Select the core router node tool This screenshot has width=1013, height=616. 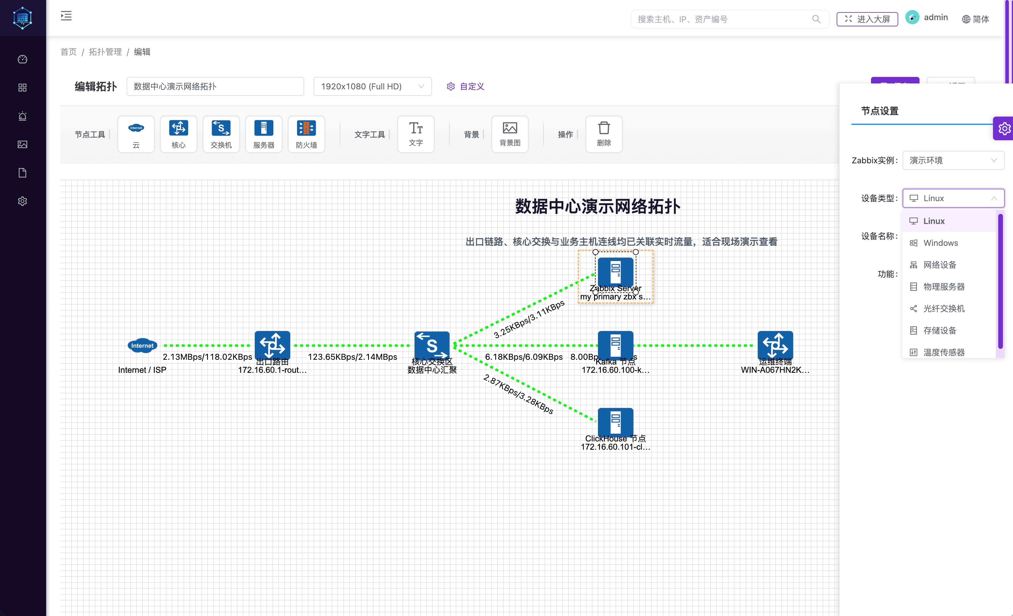point(178,134)
